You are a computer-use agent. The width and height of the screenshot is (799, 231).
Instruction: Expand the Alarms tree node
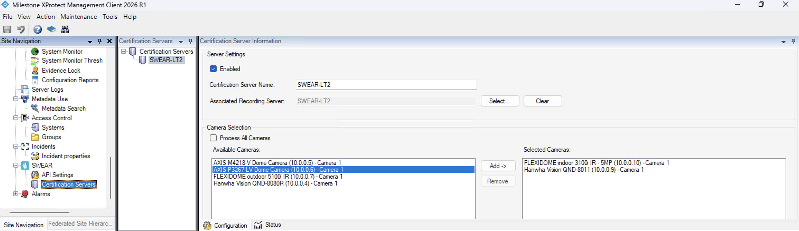(16, 194)
